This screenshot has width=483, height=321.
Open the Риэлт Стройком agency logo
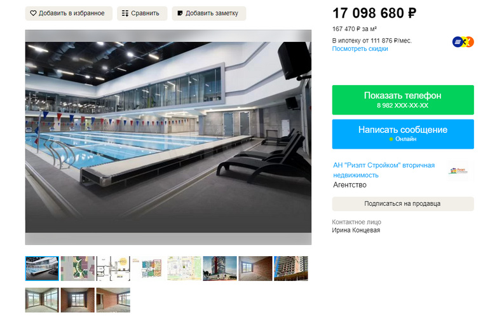pos(458,171)
